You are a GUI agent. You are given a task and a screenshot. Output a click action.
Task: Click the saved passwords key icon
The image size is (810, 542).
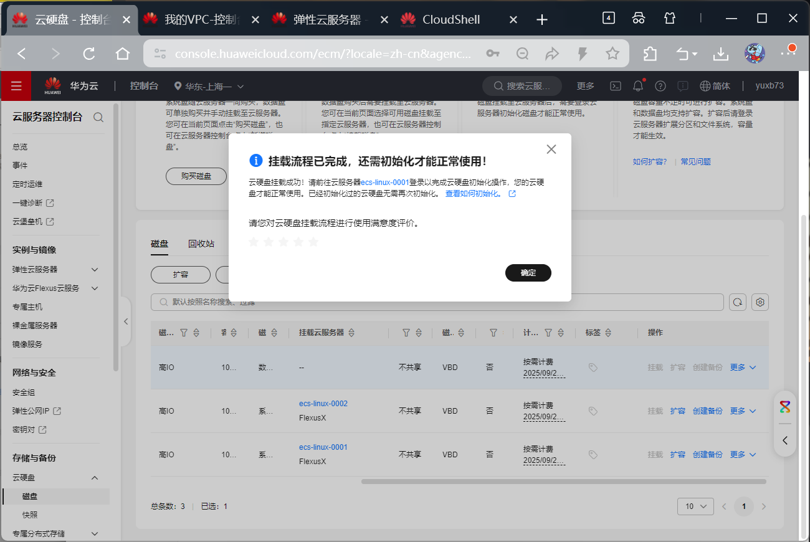493,54
